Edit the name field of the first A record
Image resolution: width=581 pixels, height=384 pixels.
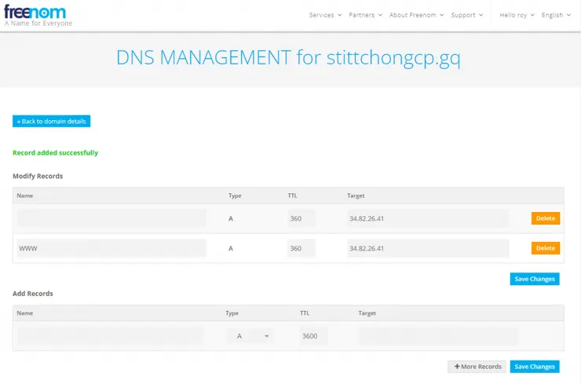click(x=111, y=218)
